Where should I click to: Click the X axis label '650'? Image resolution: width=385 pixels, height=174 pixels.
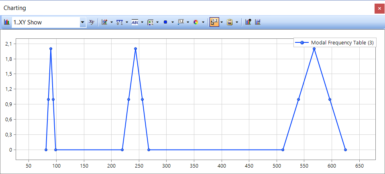[x=359, y=166]
